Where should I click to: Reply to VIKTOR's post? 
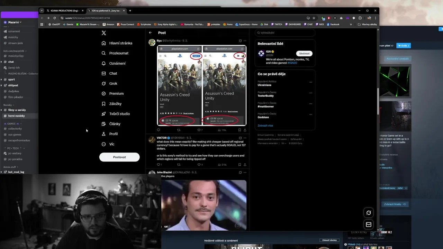click(x=159, y=165)
